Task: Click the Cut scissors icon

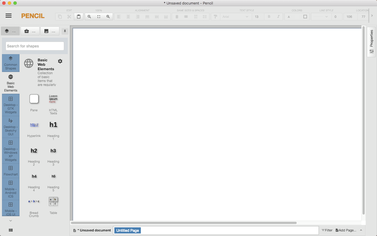Action: 69,17
